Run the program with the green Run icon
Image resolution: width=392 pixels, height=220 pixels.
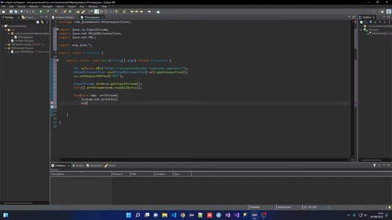point(41,12)
